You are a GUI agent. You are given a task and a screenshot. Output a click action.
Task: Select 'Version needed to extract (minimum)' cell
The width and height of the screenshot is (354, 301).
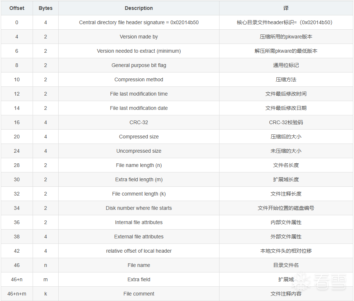pyautogui.click(x=139, y=51)
